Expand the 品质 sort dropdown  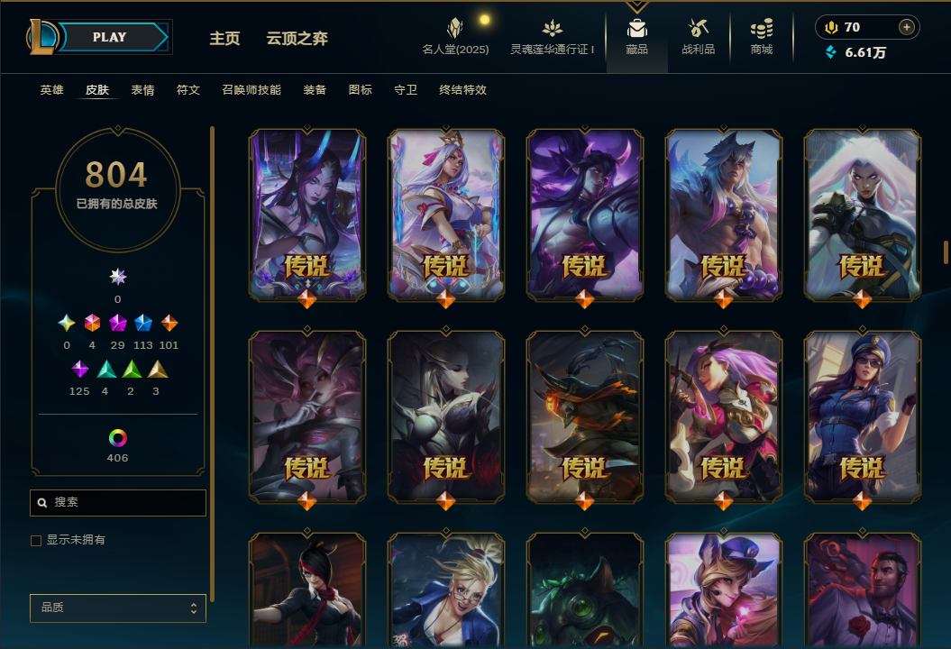point(118,608)
